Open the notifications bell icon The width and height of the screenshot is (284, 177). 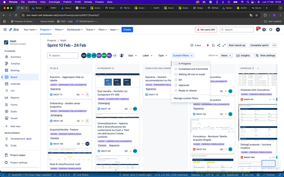(x=257, y=29)
